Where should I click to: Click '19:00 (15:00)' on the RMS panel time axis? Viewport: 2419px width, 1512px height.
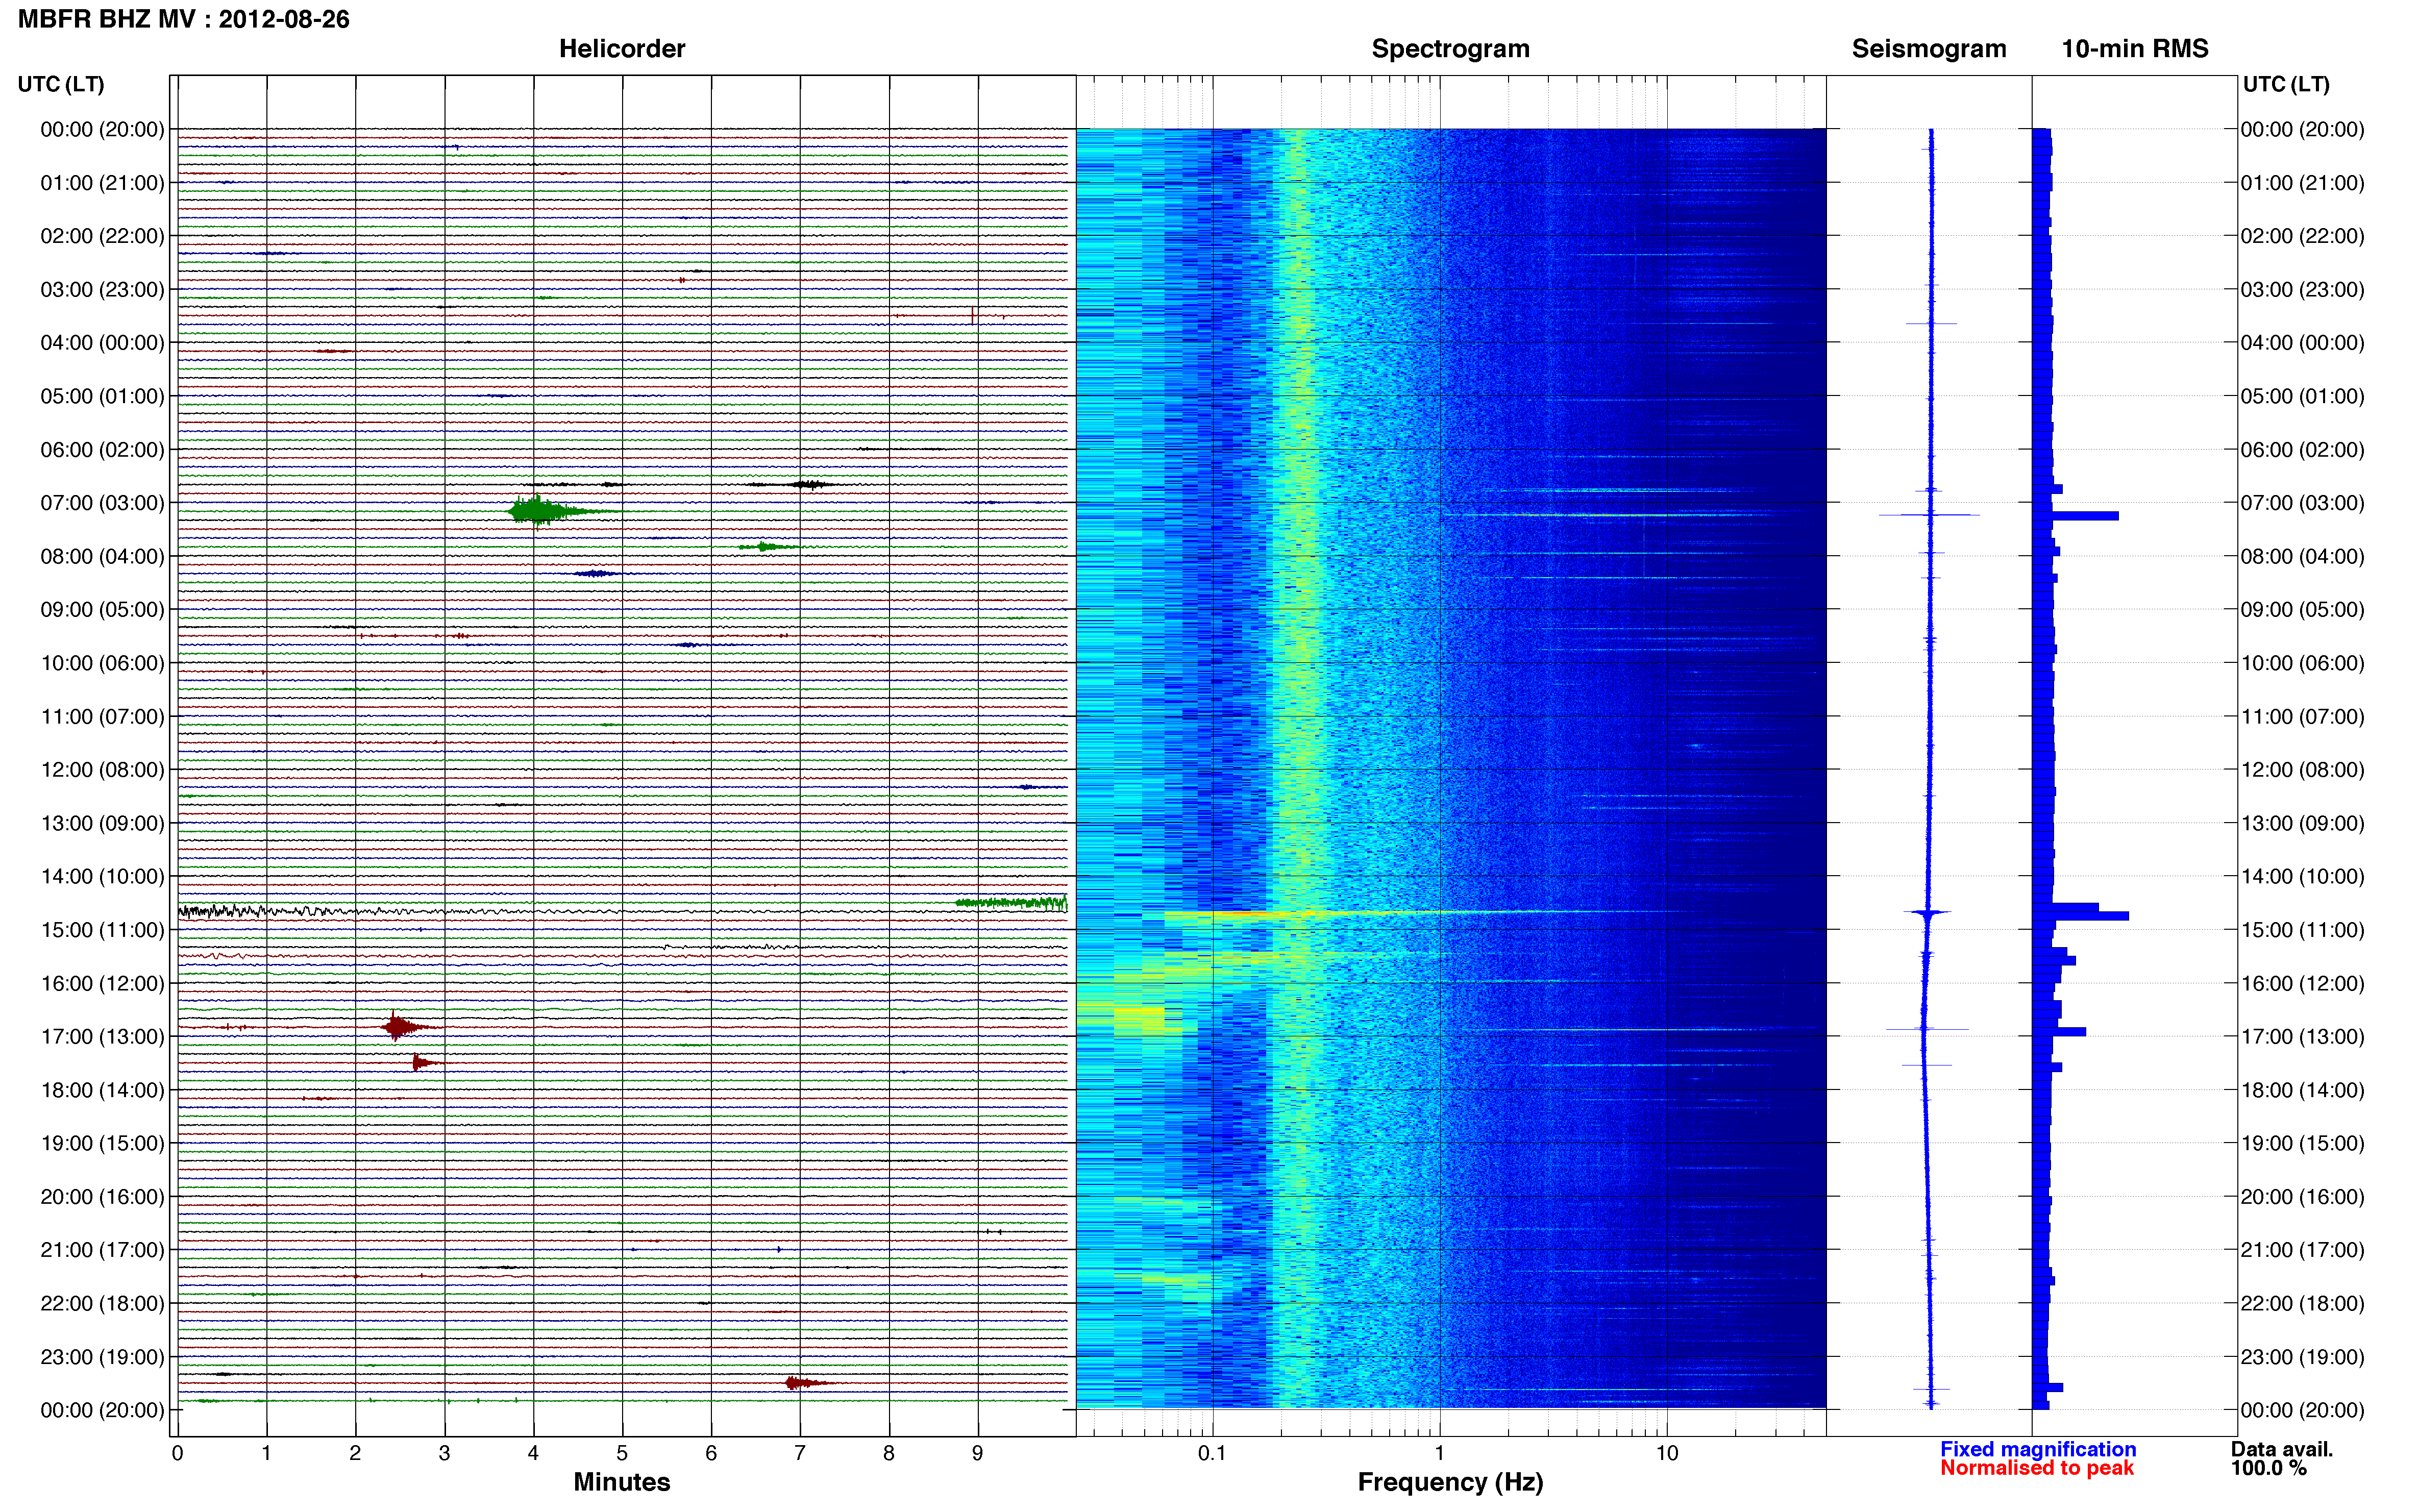(x=2302, y=1143)
